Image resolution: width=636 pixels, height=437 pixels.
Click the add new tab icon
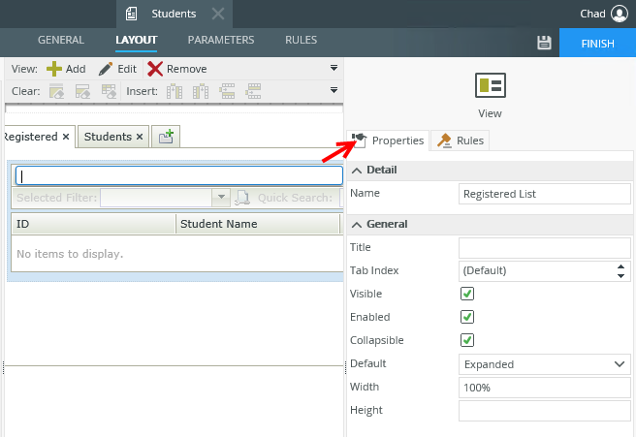click(x=166, y=138)
